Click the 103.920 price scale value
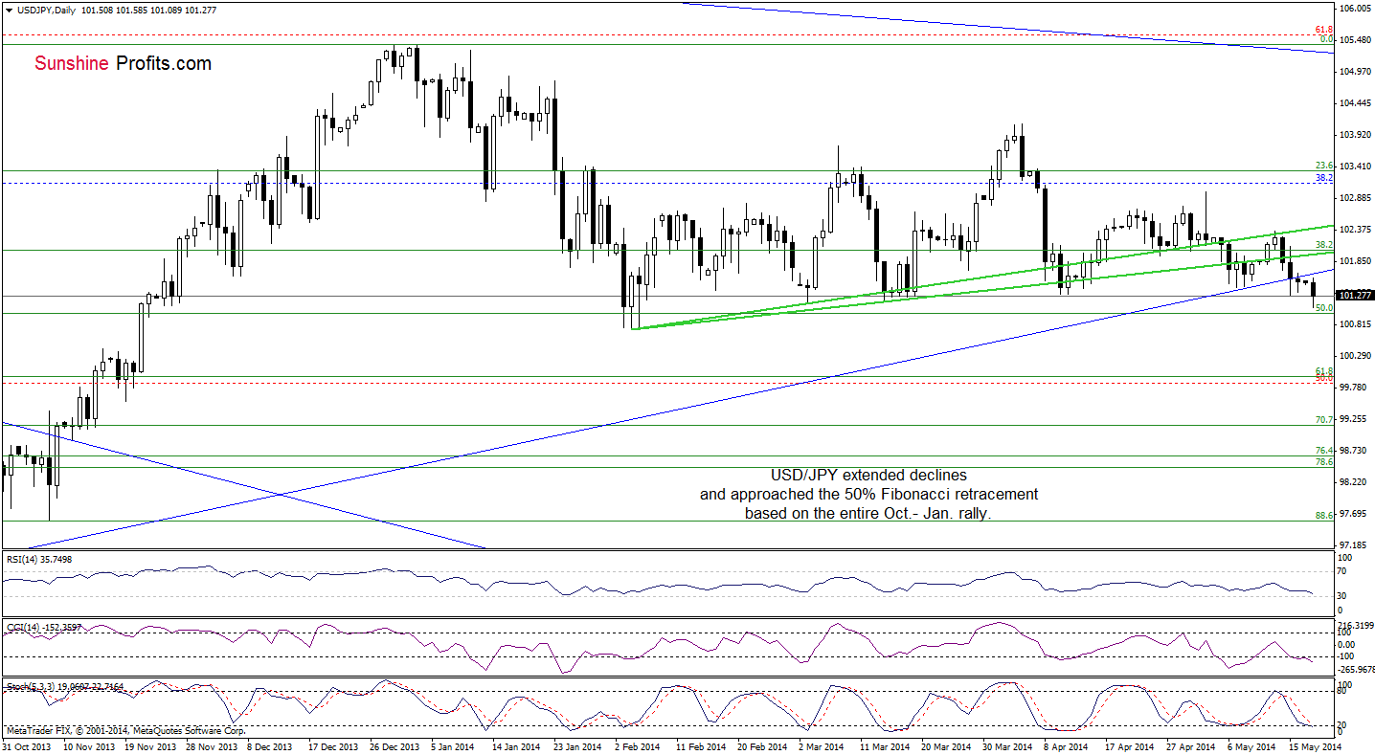1375x755 pixels. [x=1356, y=135]
